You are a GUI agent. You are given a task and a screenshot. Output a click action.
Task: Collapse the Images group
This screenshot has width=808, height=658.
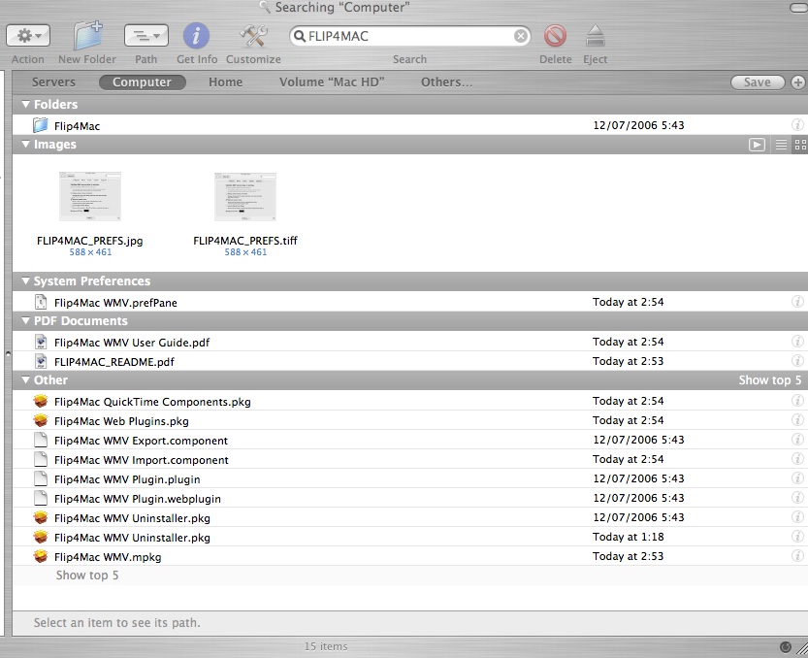point(26,145)
